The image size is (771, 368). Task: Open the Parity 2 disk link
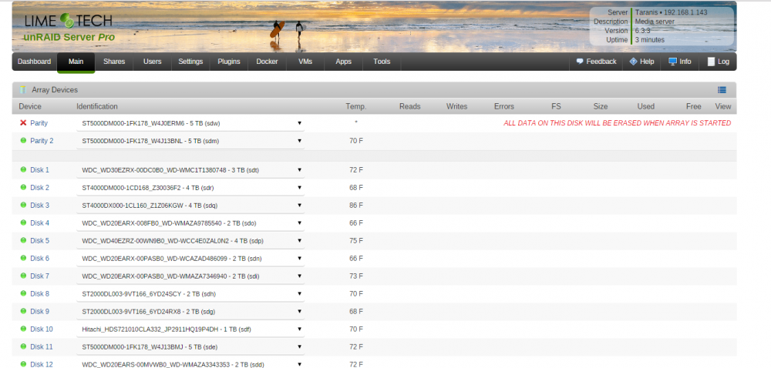coord(42,141)
